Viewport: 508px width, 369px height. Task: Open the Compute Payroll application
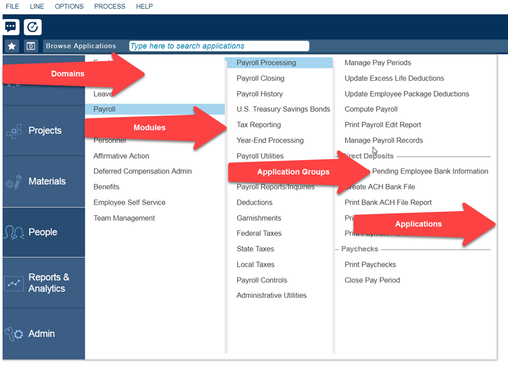pos(371,109)
